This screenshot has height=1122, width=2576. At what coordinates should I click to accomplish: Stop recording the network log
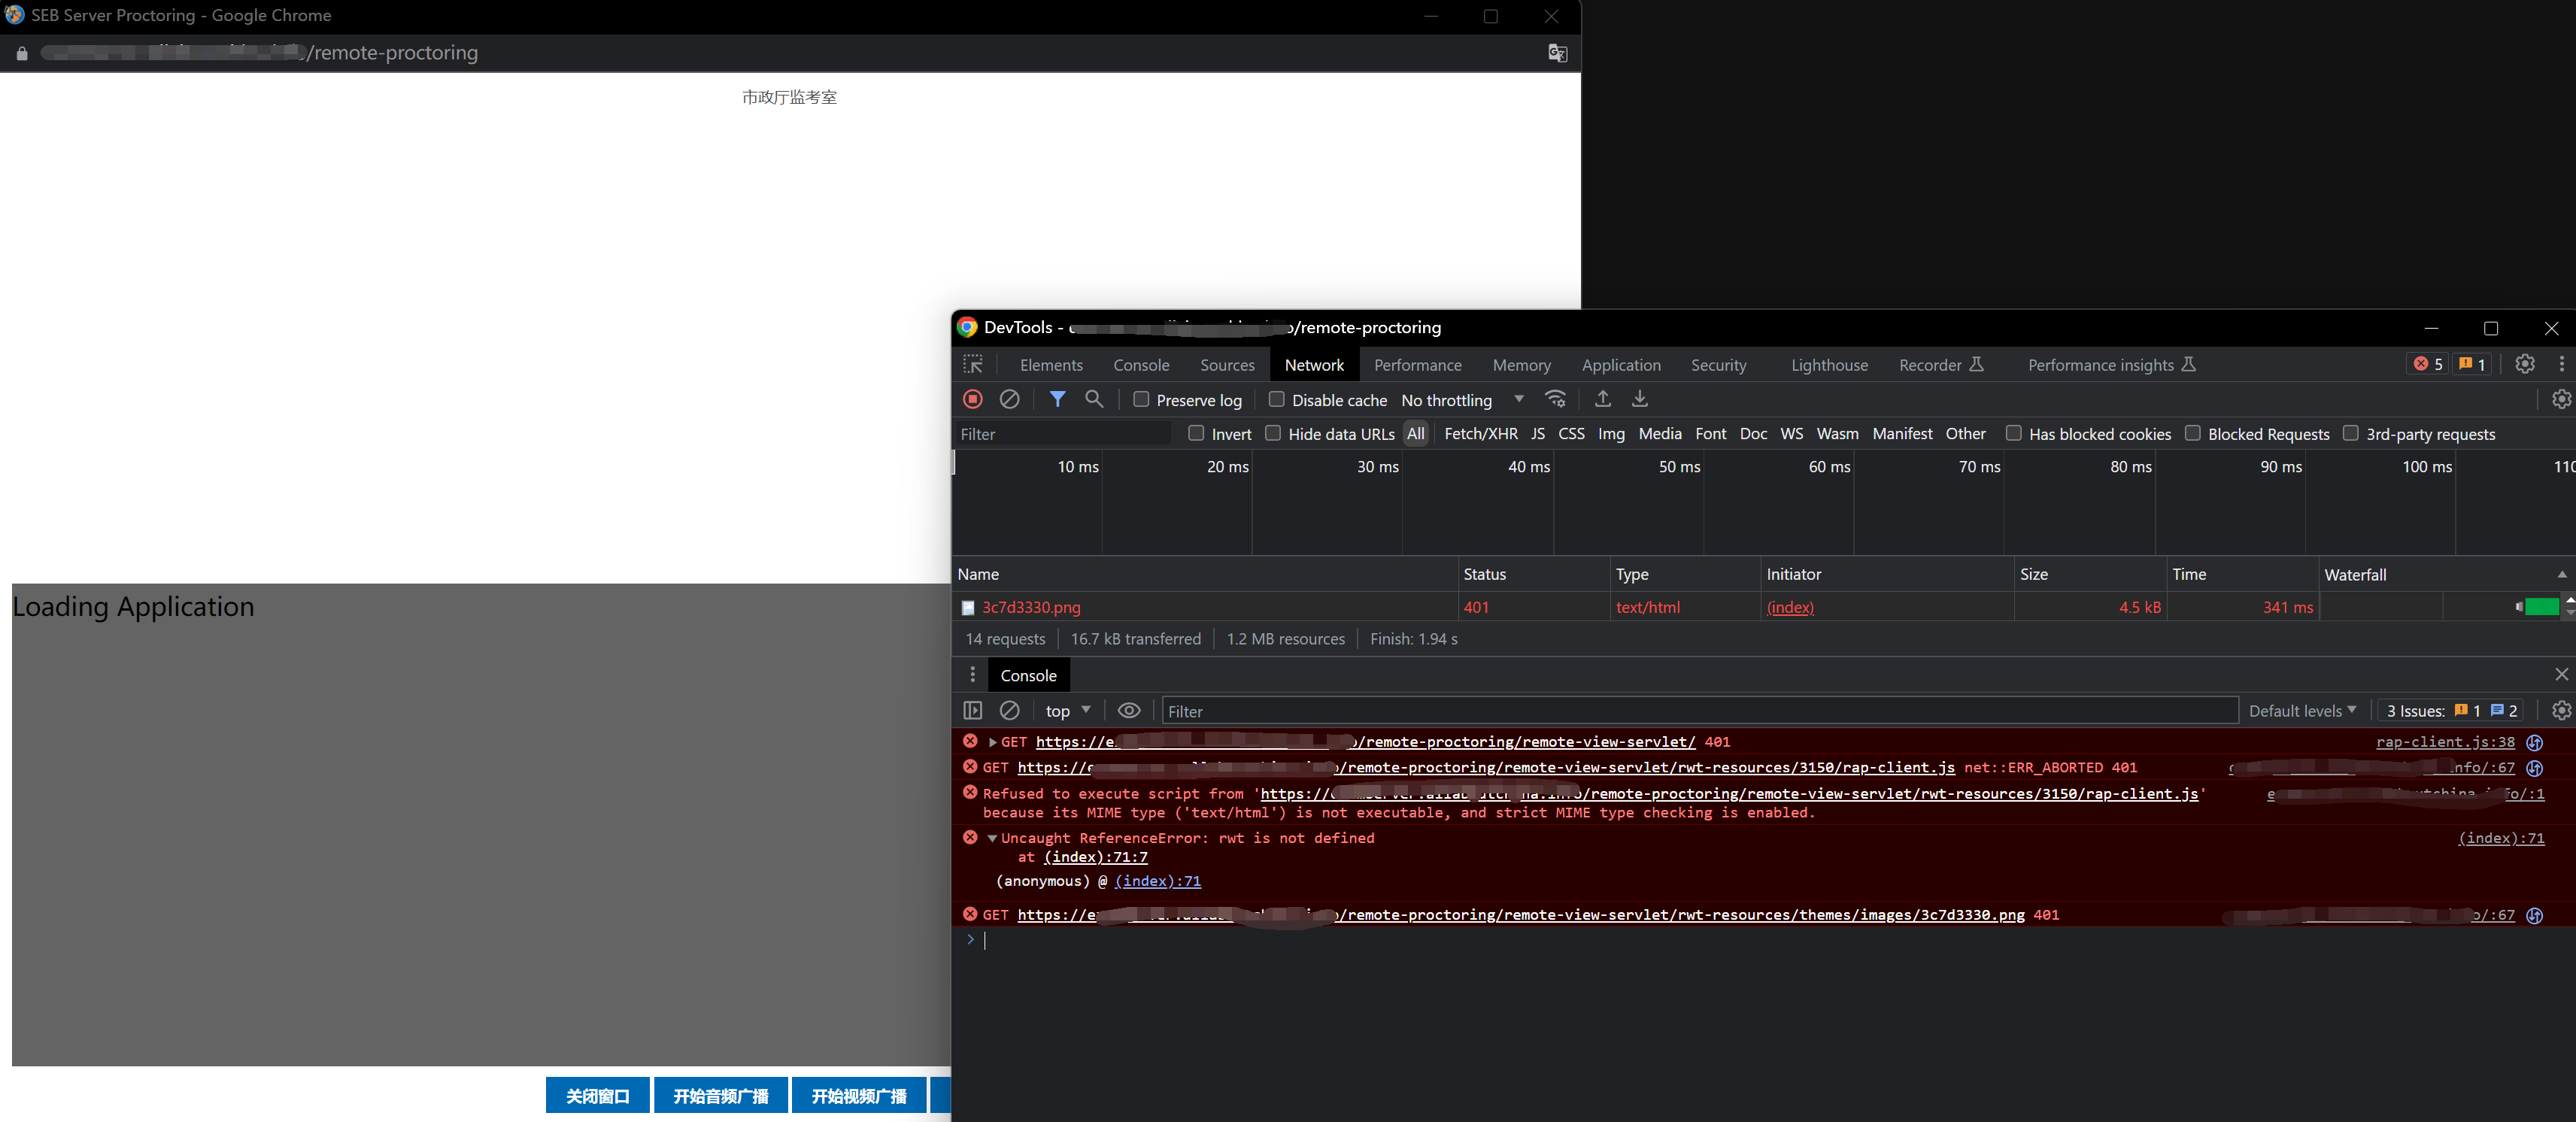coord(972,399)
